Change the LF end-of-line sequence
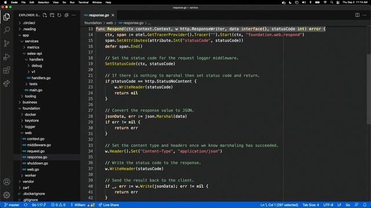Viewport: 371px width, 208px height. click(339, 205)
